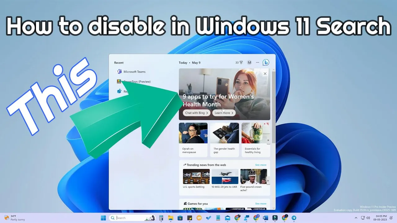Open the Mail app from taskbar
The width and height of the screenshot is (397, 223).
(x=228, y=218)
